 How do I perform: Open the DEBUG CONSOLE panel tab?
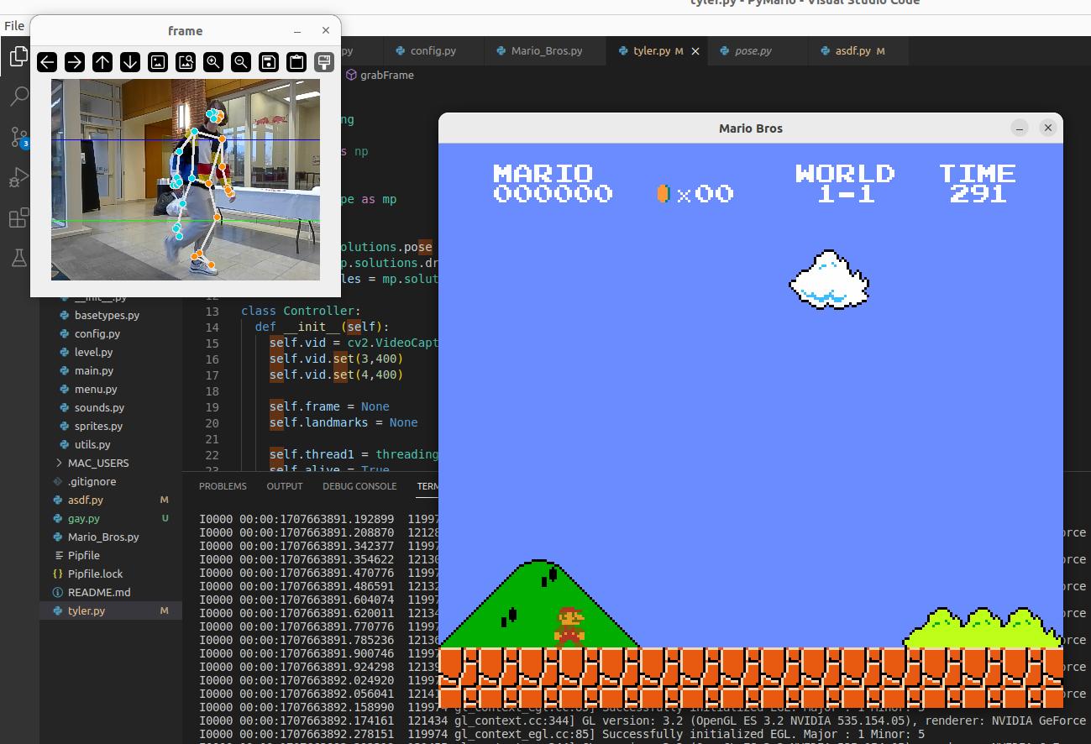pos(359,486)
